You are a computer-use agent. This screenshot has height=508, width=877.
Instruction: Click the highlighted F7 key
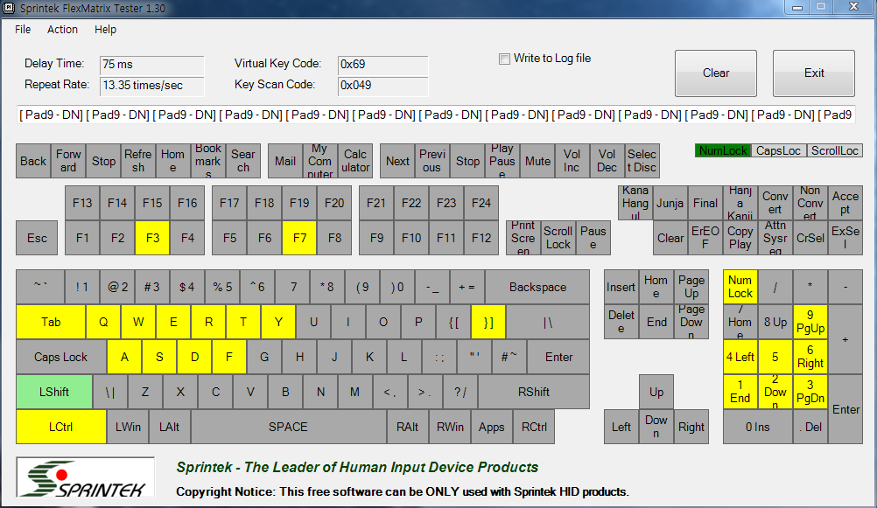pos(299,238)
